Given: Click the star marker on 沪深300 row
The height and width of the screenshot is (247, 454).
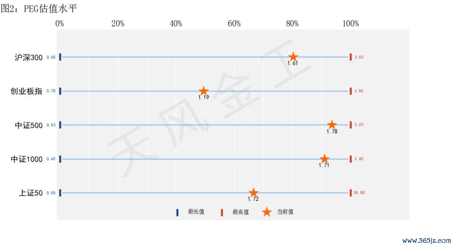Looking at the screenshot, I should (x=293, y=57).
